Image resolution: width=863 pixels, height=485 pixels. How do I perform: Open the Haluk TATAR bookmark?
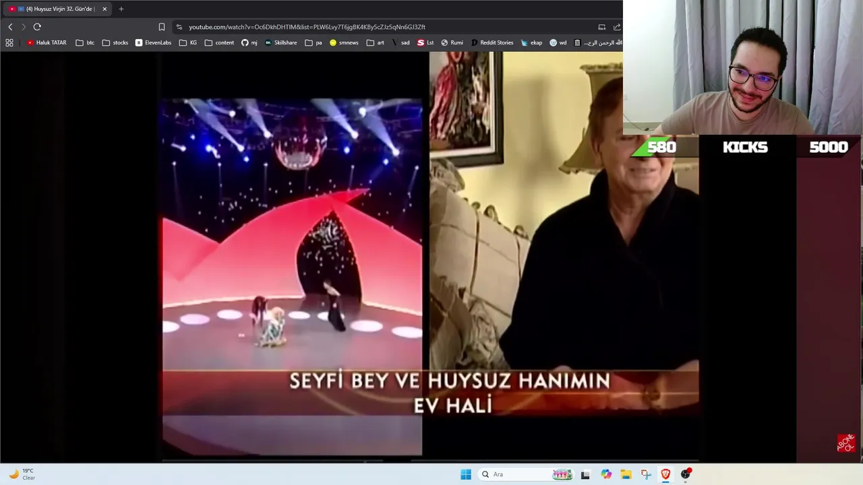(x=47, y=42)
